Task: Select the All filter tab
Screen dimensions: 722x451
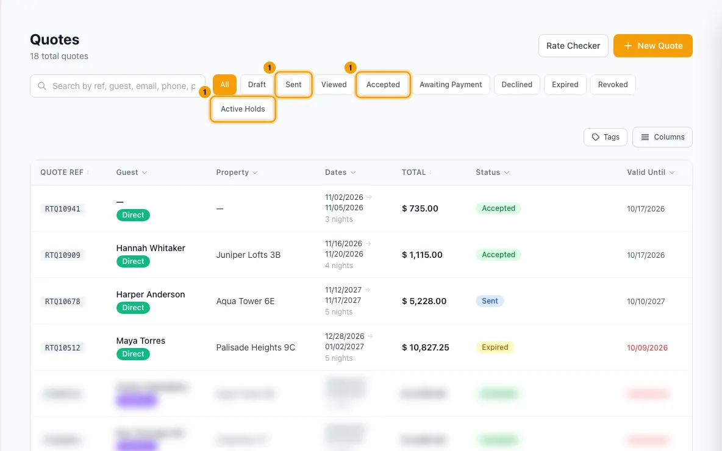Action: coord(224,85)
